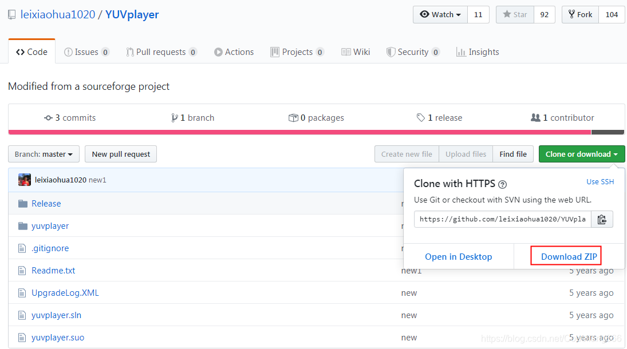Open the Insights tab
The image size is (627, 349).
(478, 52)
